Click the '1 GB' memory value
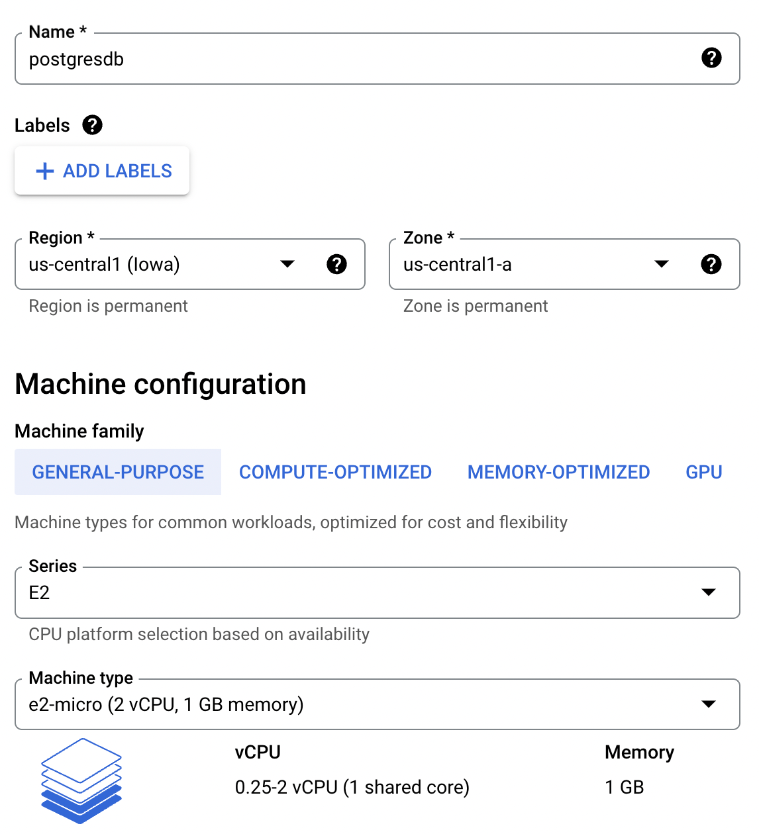 coord(625,787)
